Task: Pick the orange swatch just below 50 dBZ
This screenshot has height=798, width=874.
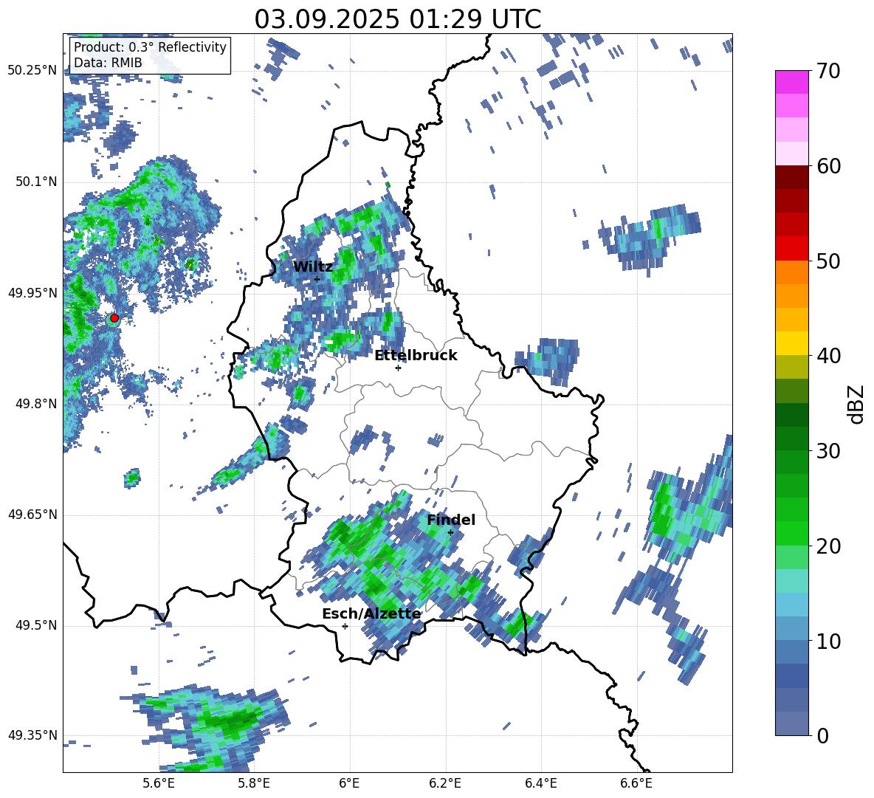Action: (792, 272)
